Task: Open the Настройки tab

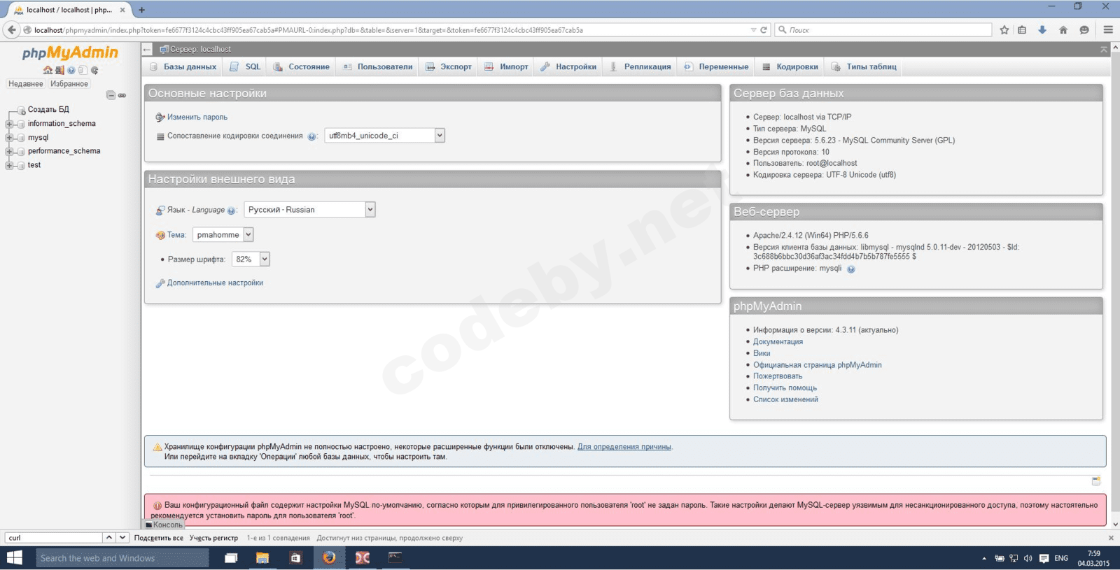Action: coord(568,67)
